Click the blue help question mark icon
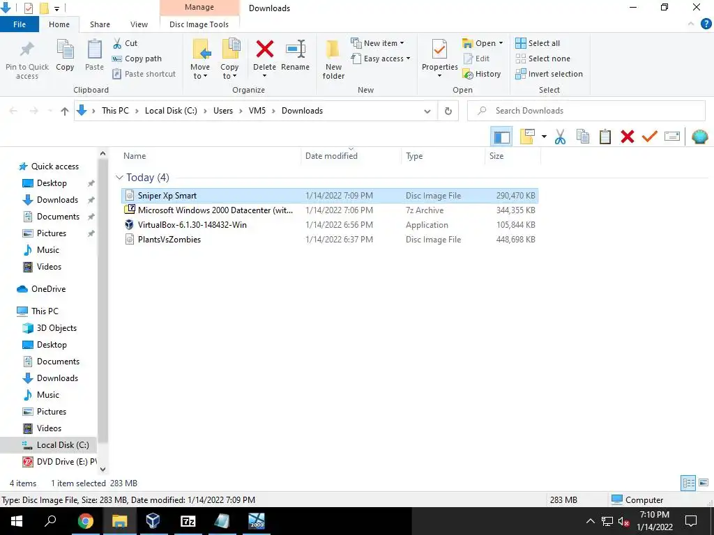The image size is (714, 535). [706, 24]
